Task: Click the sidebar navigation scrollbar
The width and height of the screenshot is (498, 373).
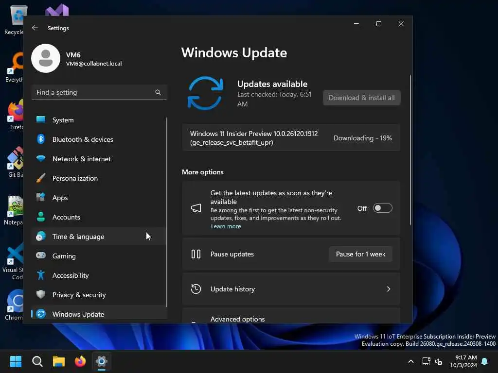Action: [x=166, y=212]
